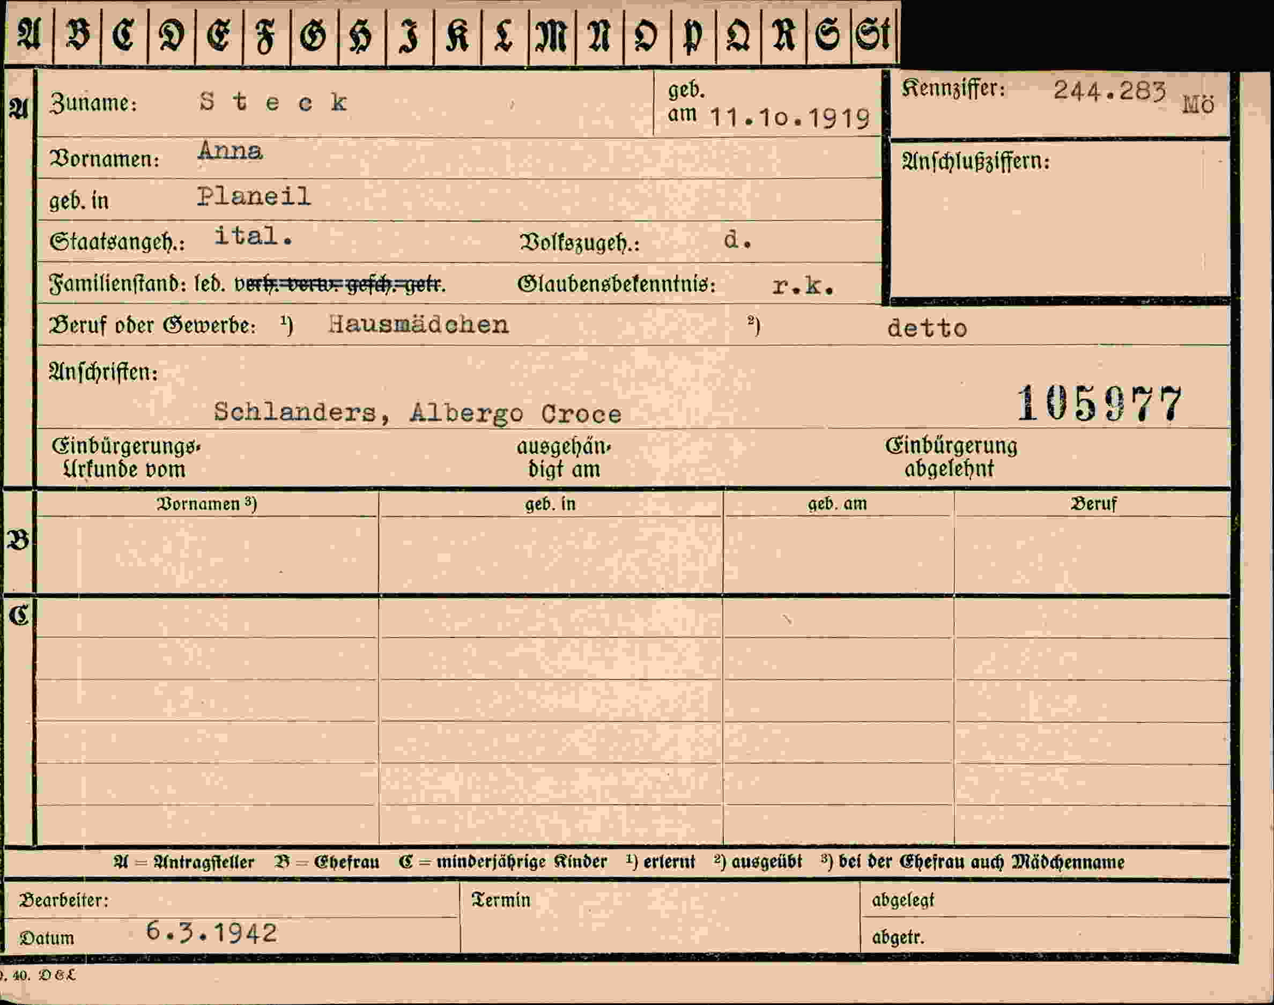Click the date '6.3.1942'
Image resolution: width=1274 pixels, height=1005 pixels.
(211, 933)
